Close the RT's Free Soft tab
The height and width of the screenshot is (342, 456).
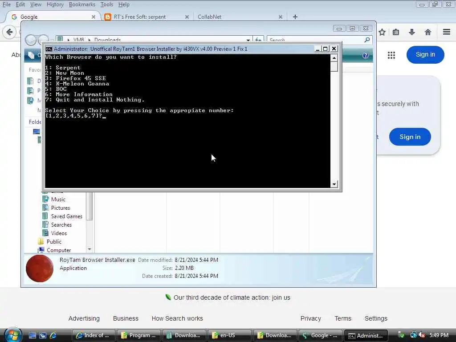tap(187, 17)
